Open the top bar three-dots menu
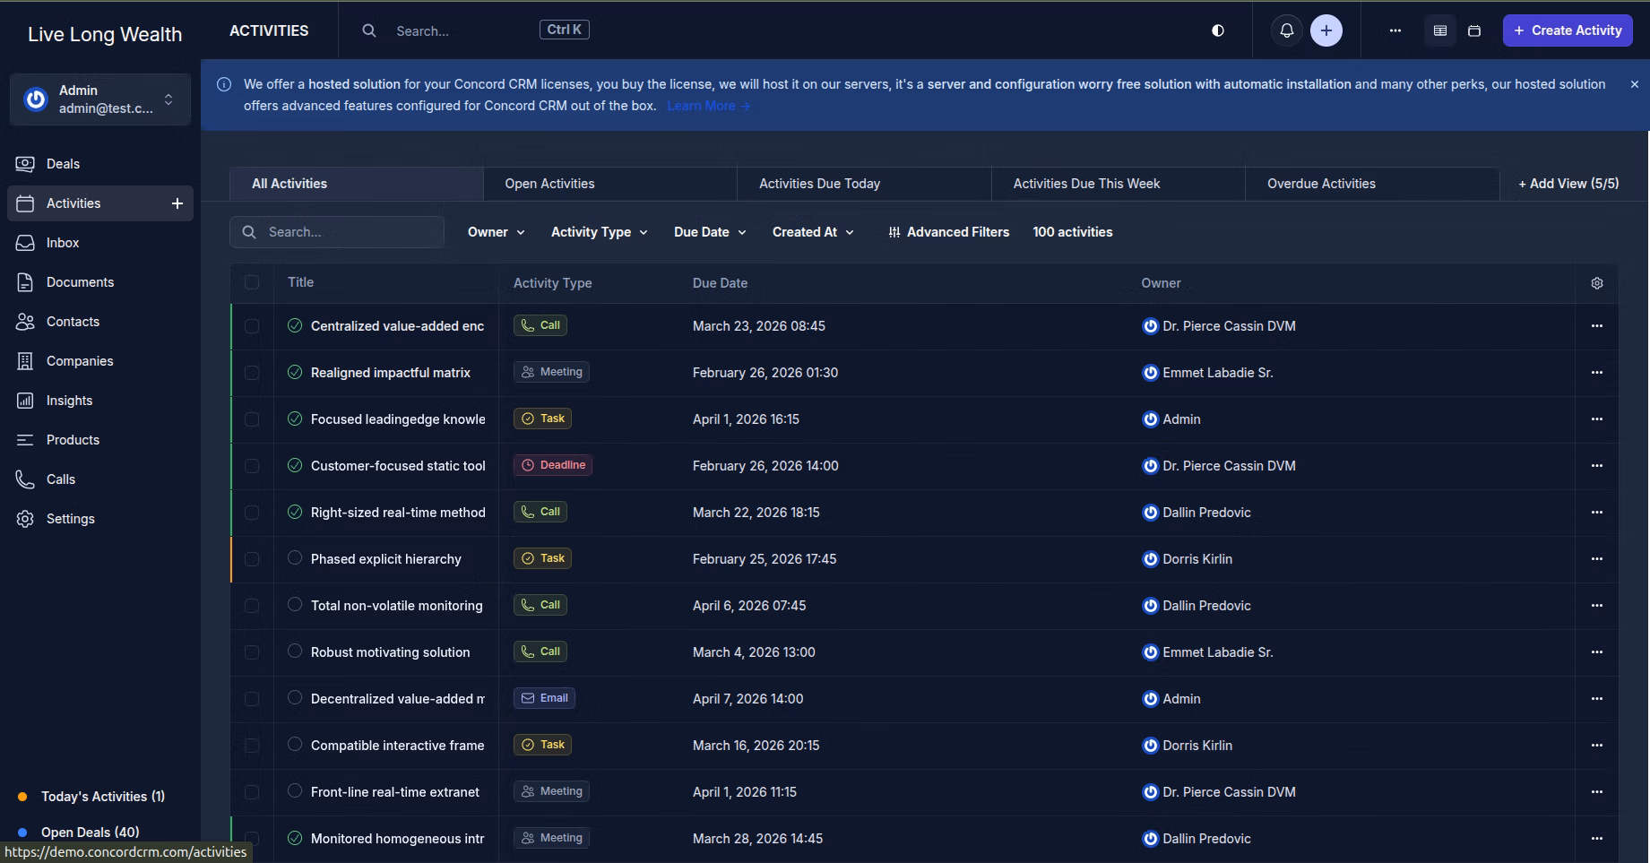1650x863 pixels. [x=1395, y=30]
